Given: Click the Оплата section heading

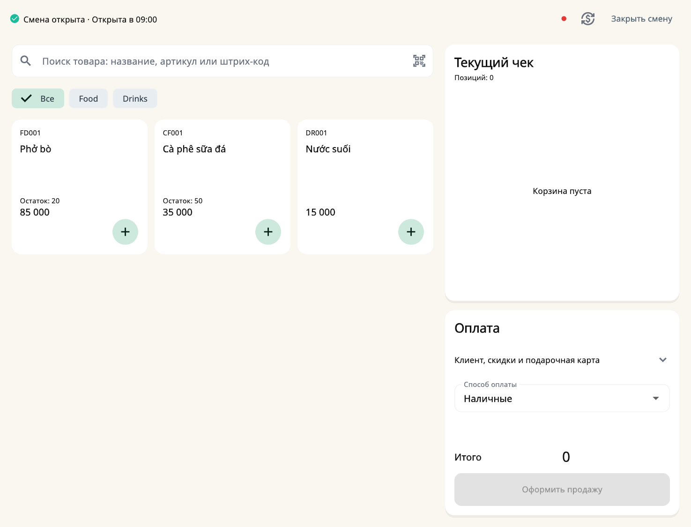Looking at the screenshot, I should [477, 328].
